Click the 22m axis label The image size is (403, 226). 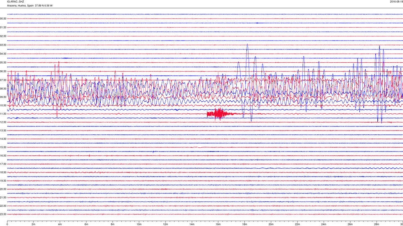tap(297, 224)
